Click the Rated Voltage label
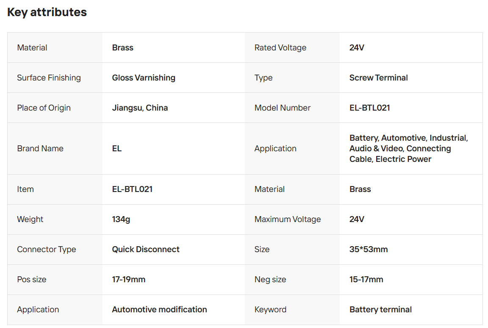Image resolution: width=488 pixels, height=328 pixels. tap(280, 47)
